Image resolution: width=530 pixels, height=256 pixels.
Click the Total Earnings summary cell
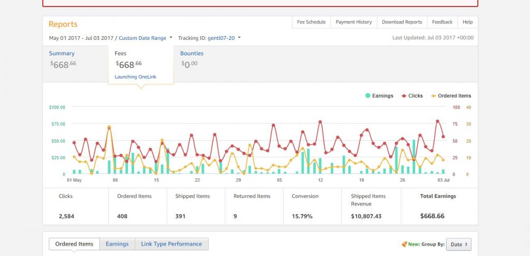(x=439, y=206)
